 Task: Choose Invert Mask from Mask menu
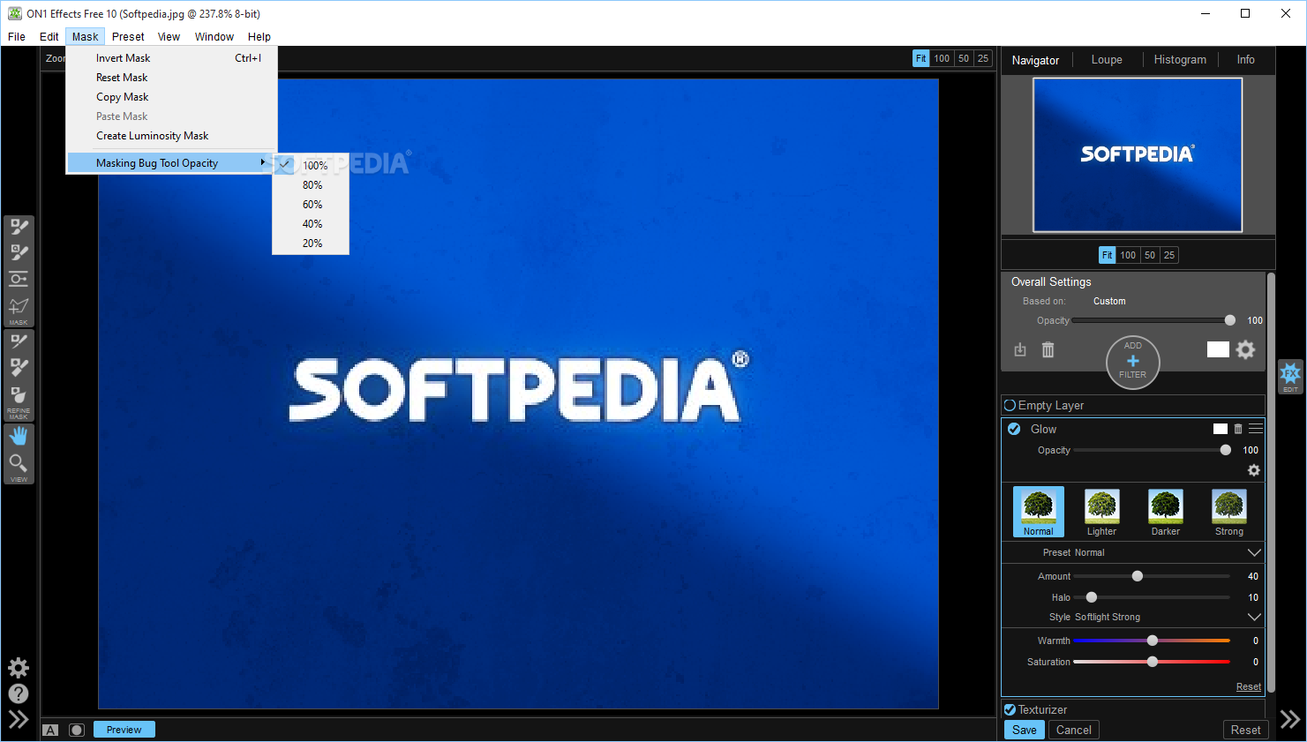click(170, 58)
